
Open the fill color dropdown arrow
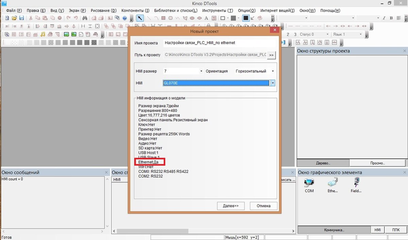point(238,18)
